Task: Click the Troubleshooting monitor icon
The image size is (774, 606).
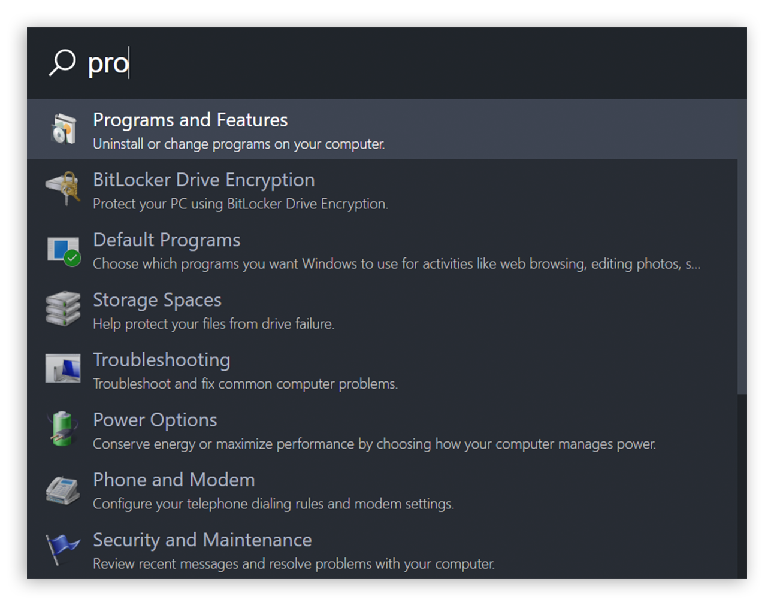Action: pos(63,368)
